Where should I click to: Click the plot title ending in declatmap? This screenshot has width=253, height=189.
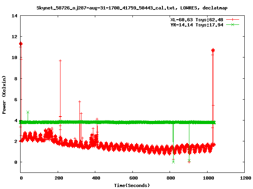pyautogui.click(x=132, y=8)
